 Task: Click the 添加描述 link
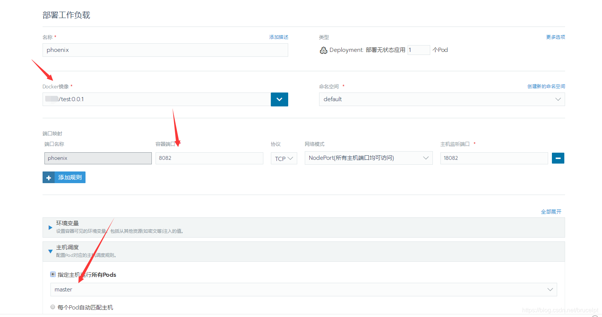pyautogui.click(x=279, y=37)
